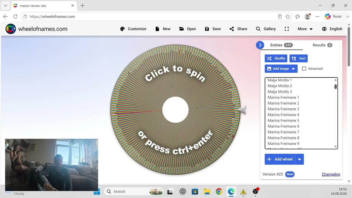
Task: Click the entries list scroll-down arrow
Action: point(335,147)
